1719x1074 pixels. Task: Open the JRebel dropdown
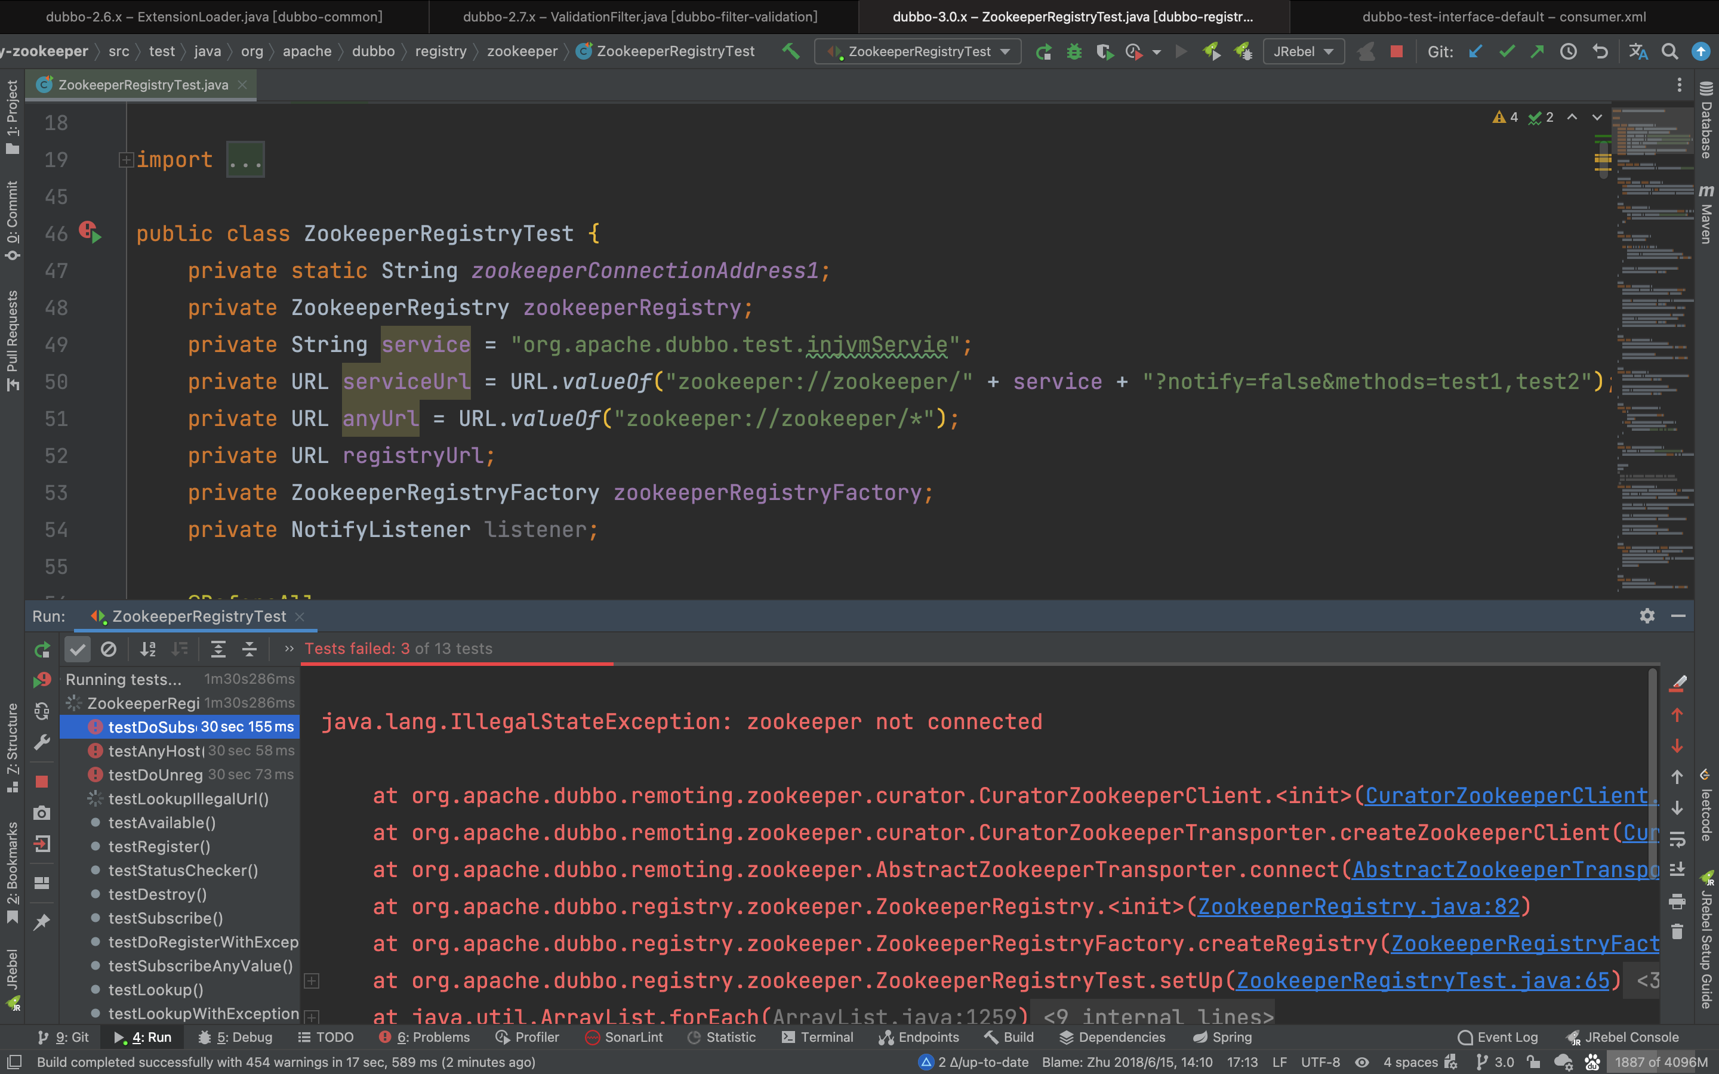[x=1303, y=51]
